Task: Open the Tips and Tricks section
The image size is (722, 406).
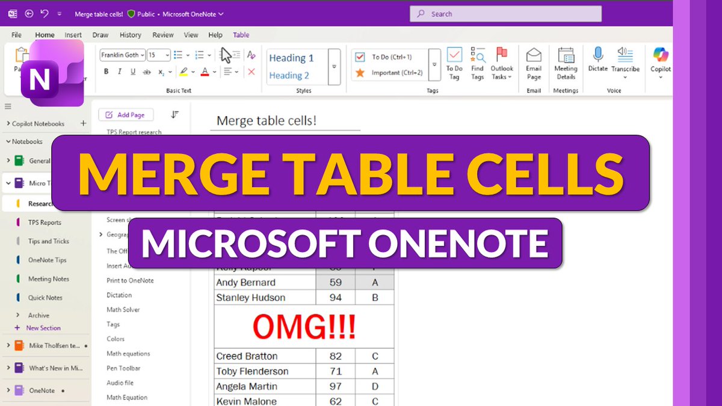Action: [48, 241]
